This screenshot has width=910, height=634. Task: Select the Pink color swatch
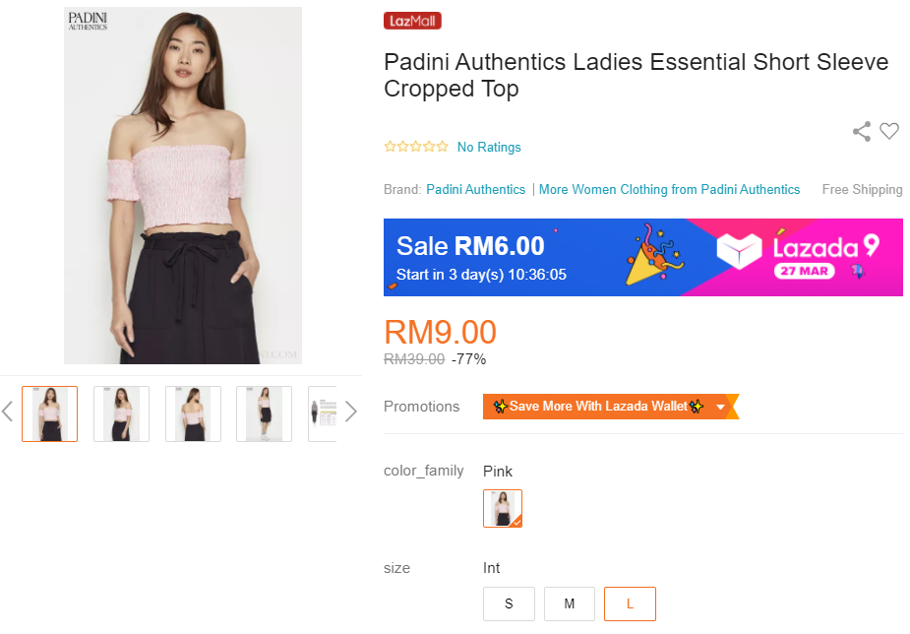tap(503, 508)
